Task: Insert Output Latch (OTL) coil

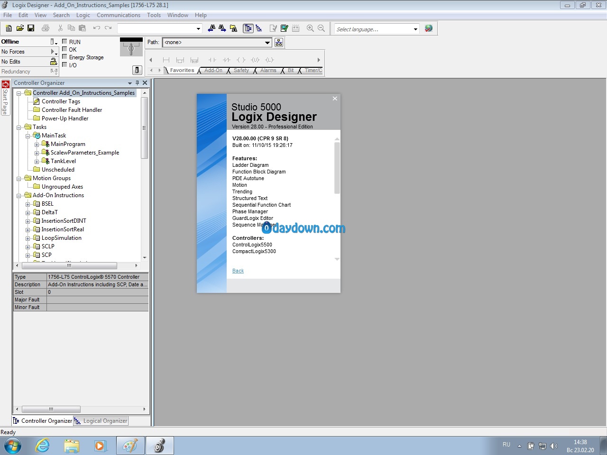Action: [x=270, y=60]
